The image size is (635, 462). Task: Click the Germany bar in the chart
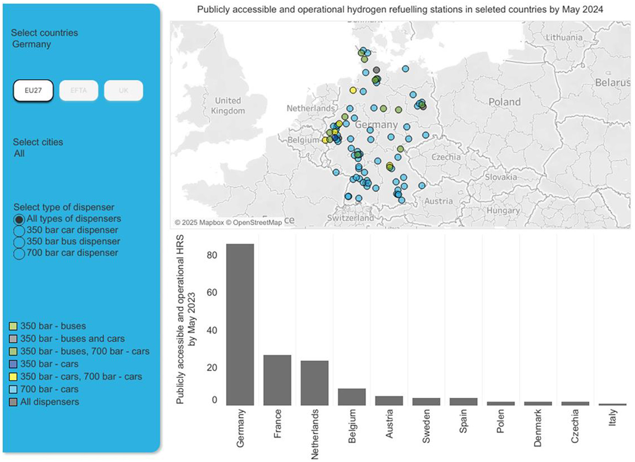tap(240, 325)
